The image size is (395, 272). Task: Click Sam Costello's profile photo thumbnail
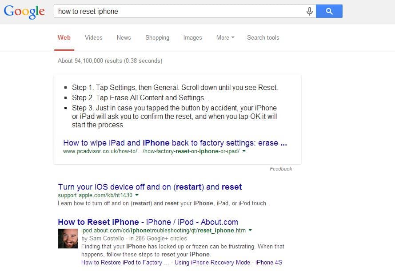click(68, 239)
